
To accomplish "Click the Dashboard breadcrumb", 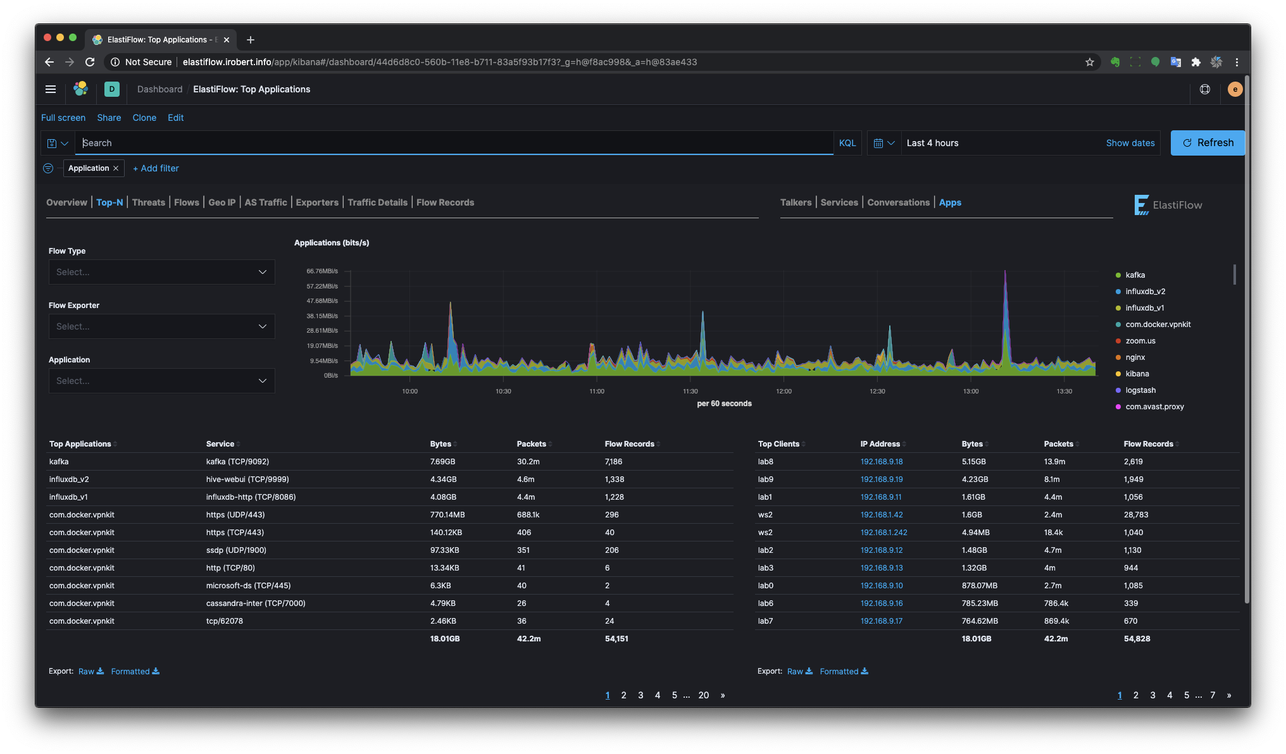I will pos(159,89).
